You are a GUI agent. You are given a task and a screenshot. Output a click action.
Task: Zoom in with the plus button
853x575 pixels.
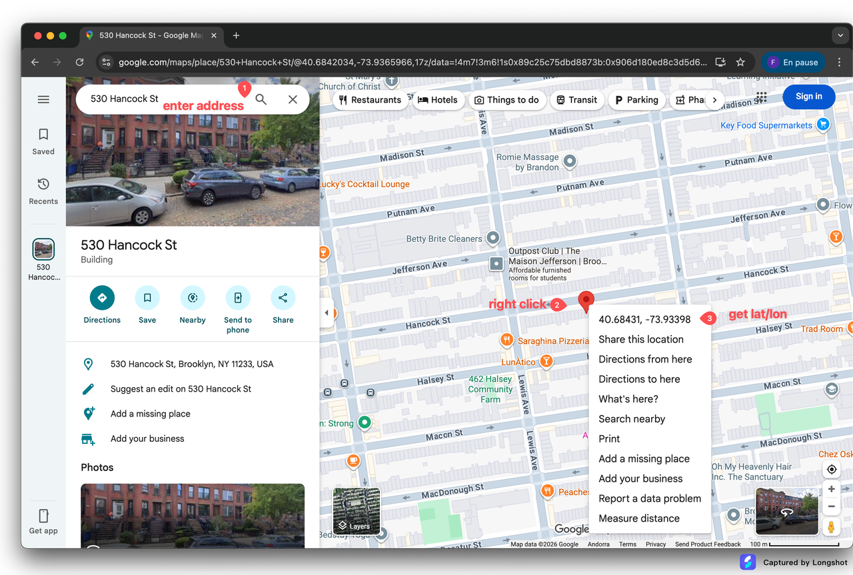pos(831,489)
